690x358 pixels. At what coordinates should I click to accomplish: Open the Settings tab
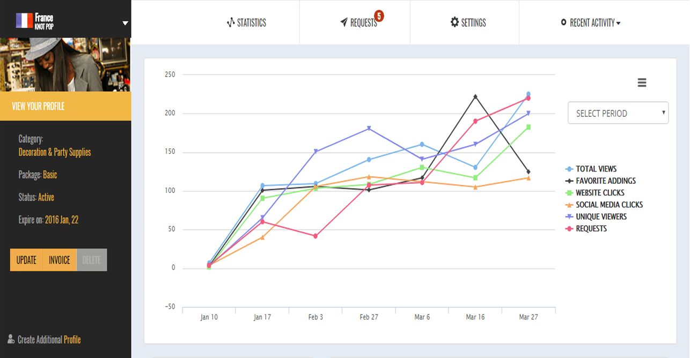coord(468,23)
